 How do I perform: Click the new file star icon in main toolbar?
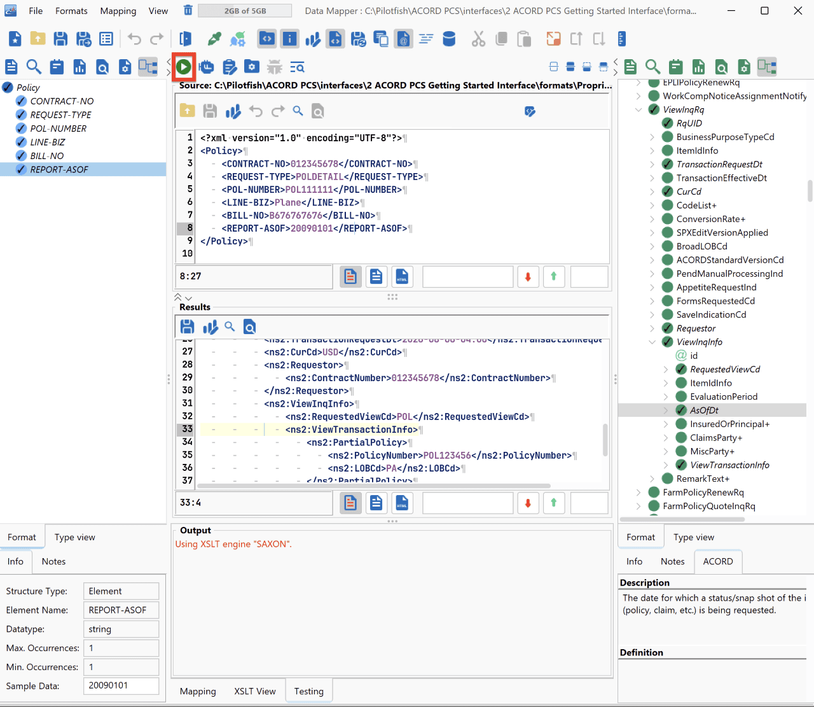tap(15, 39)
